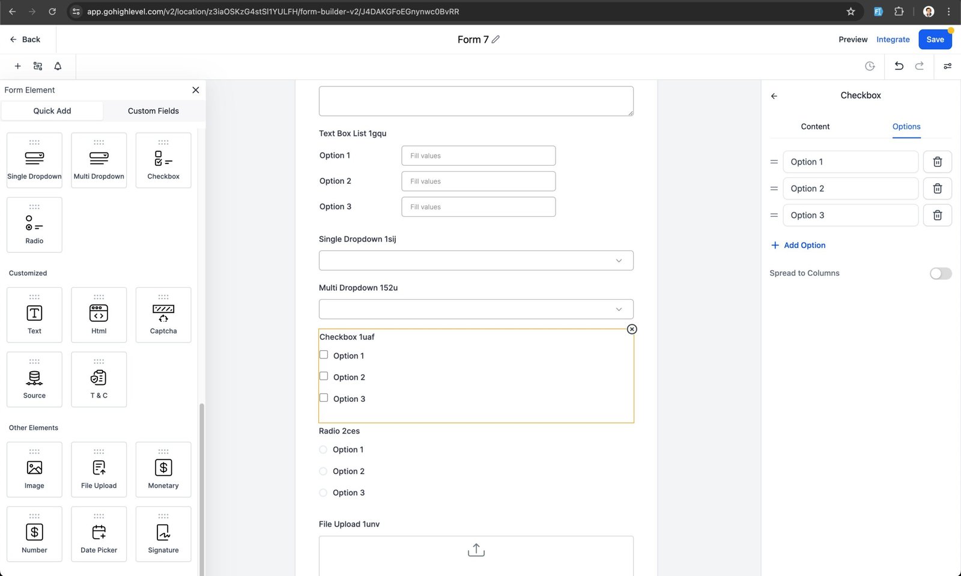961x576 pixels.
Task: Add a File Upload element
Action: [x=99, y=470]
